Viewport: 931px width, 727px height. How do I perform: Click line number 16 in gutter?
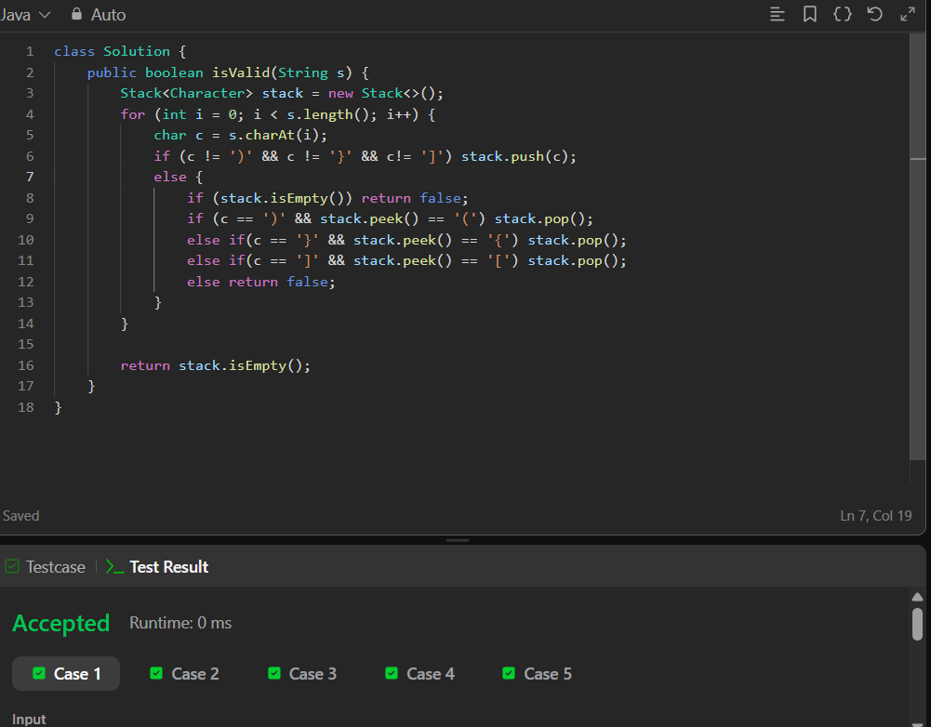tap(25, 365)
